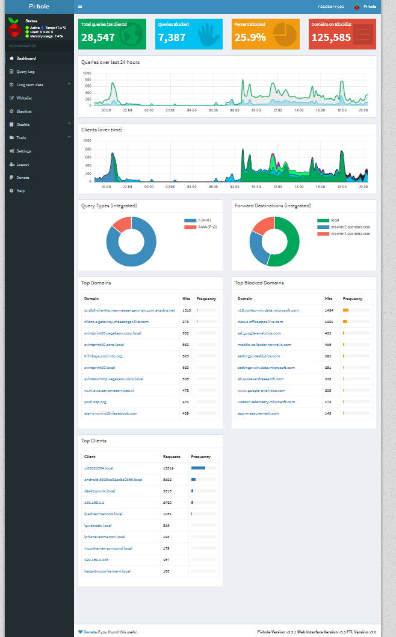Open the 192.168.1.1 client link
Viewport: 396px width, 637px height.
point(94,503)
